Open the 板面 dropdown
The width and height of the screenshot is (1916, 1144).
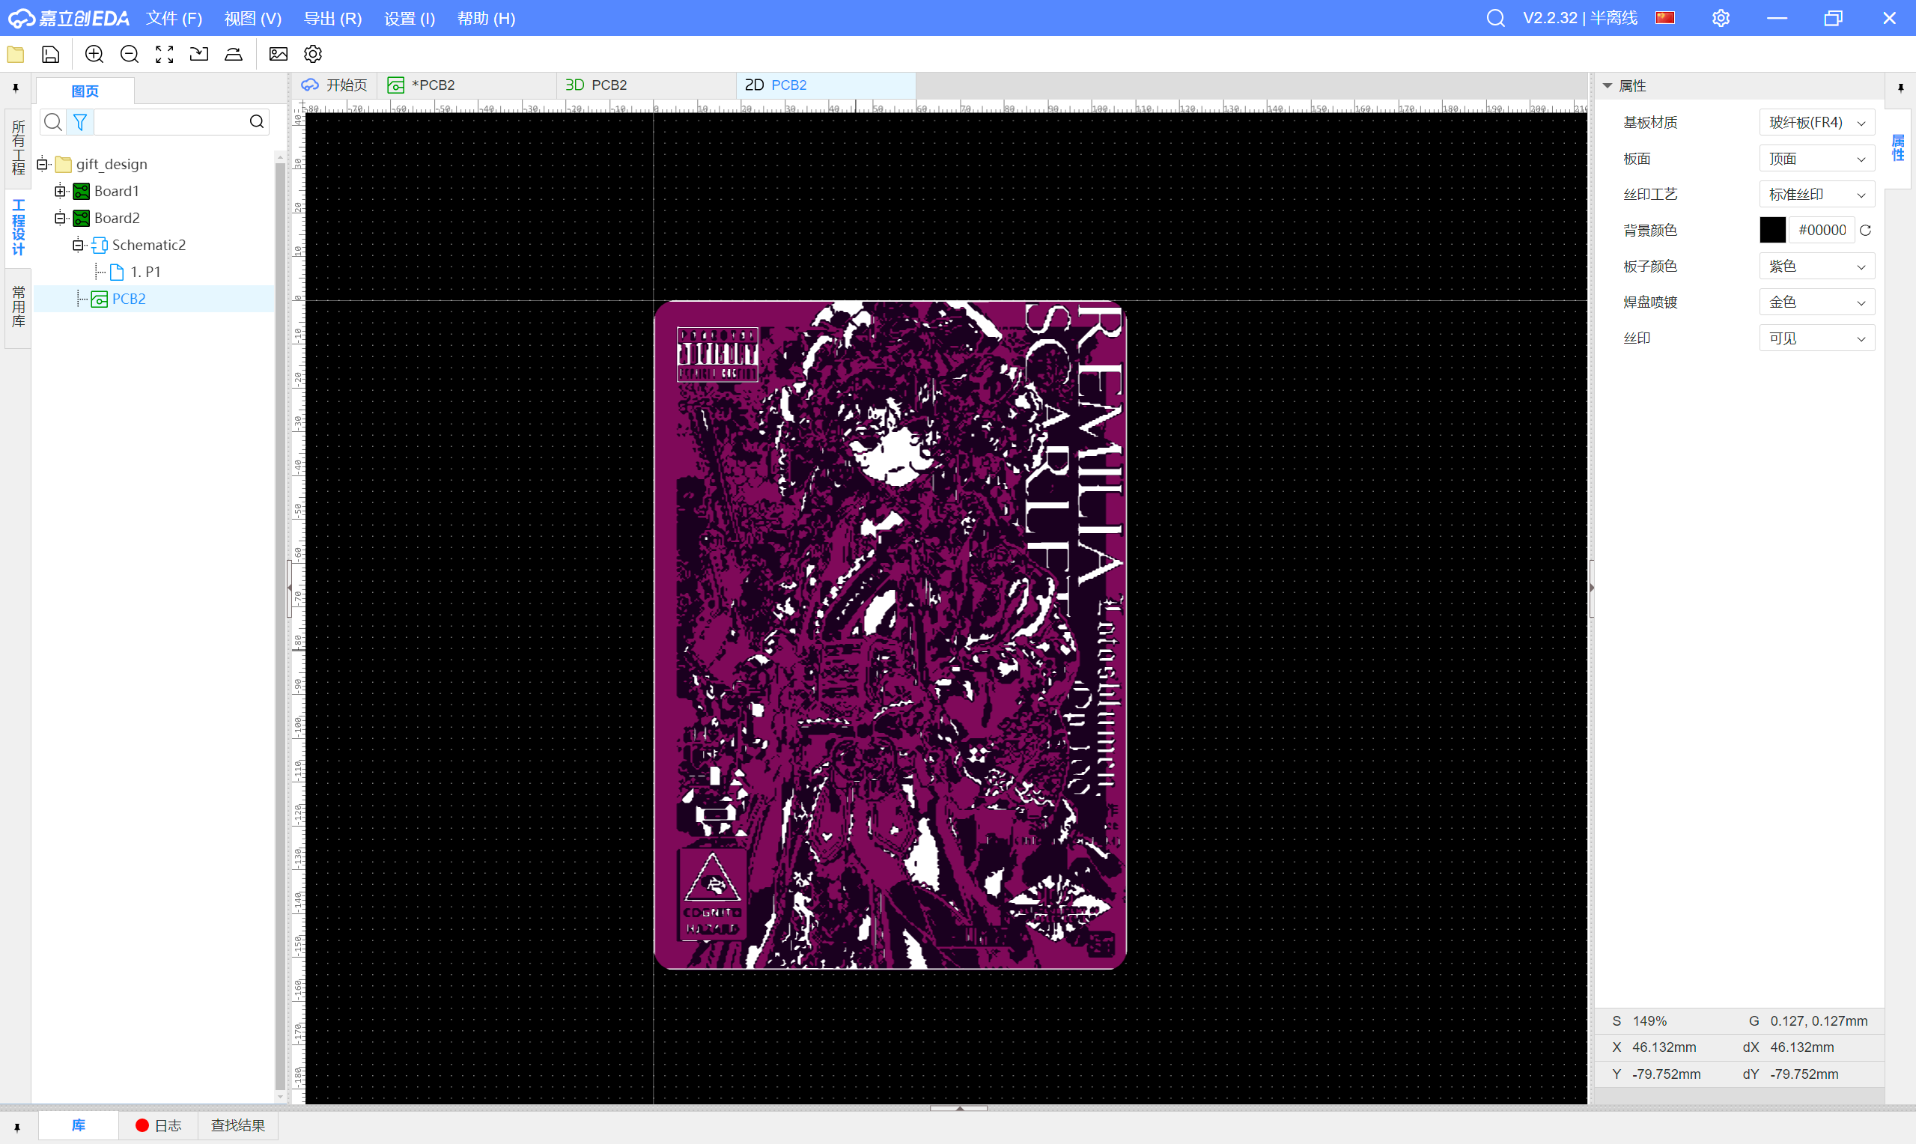pos(1816,159)
